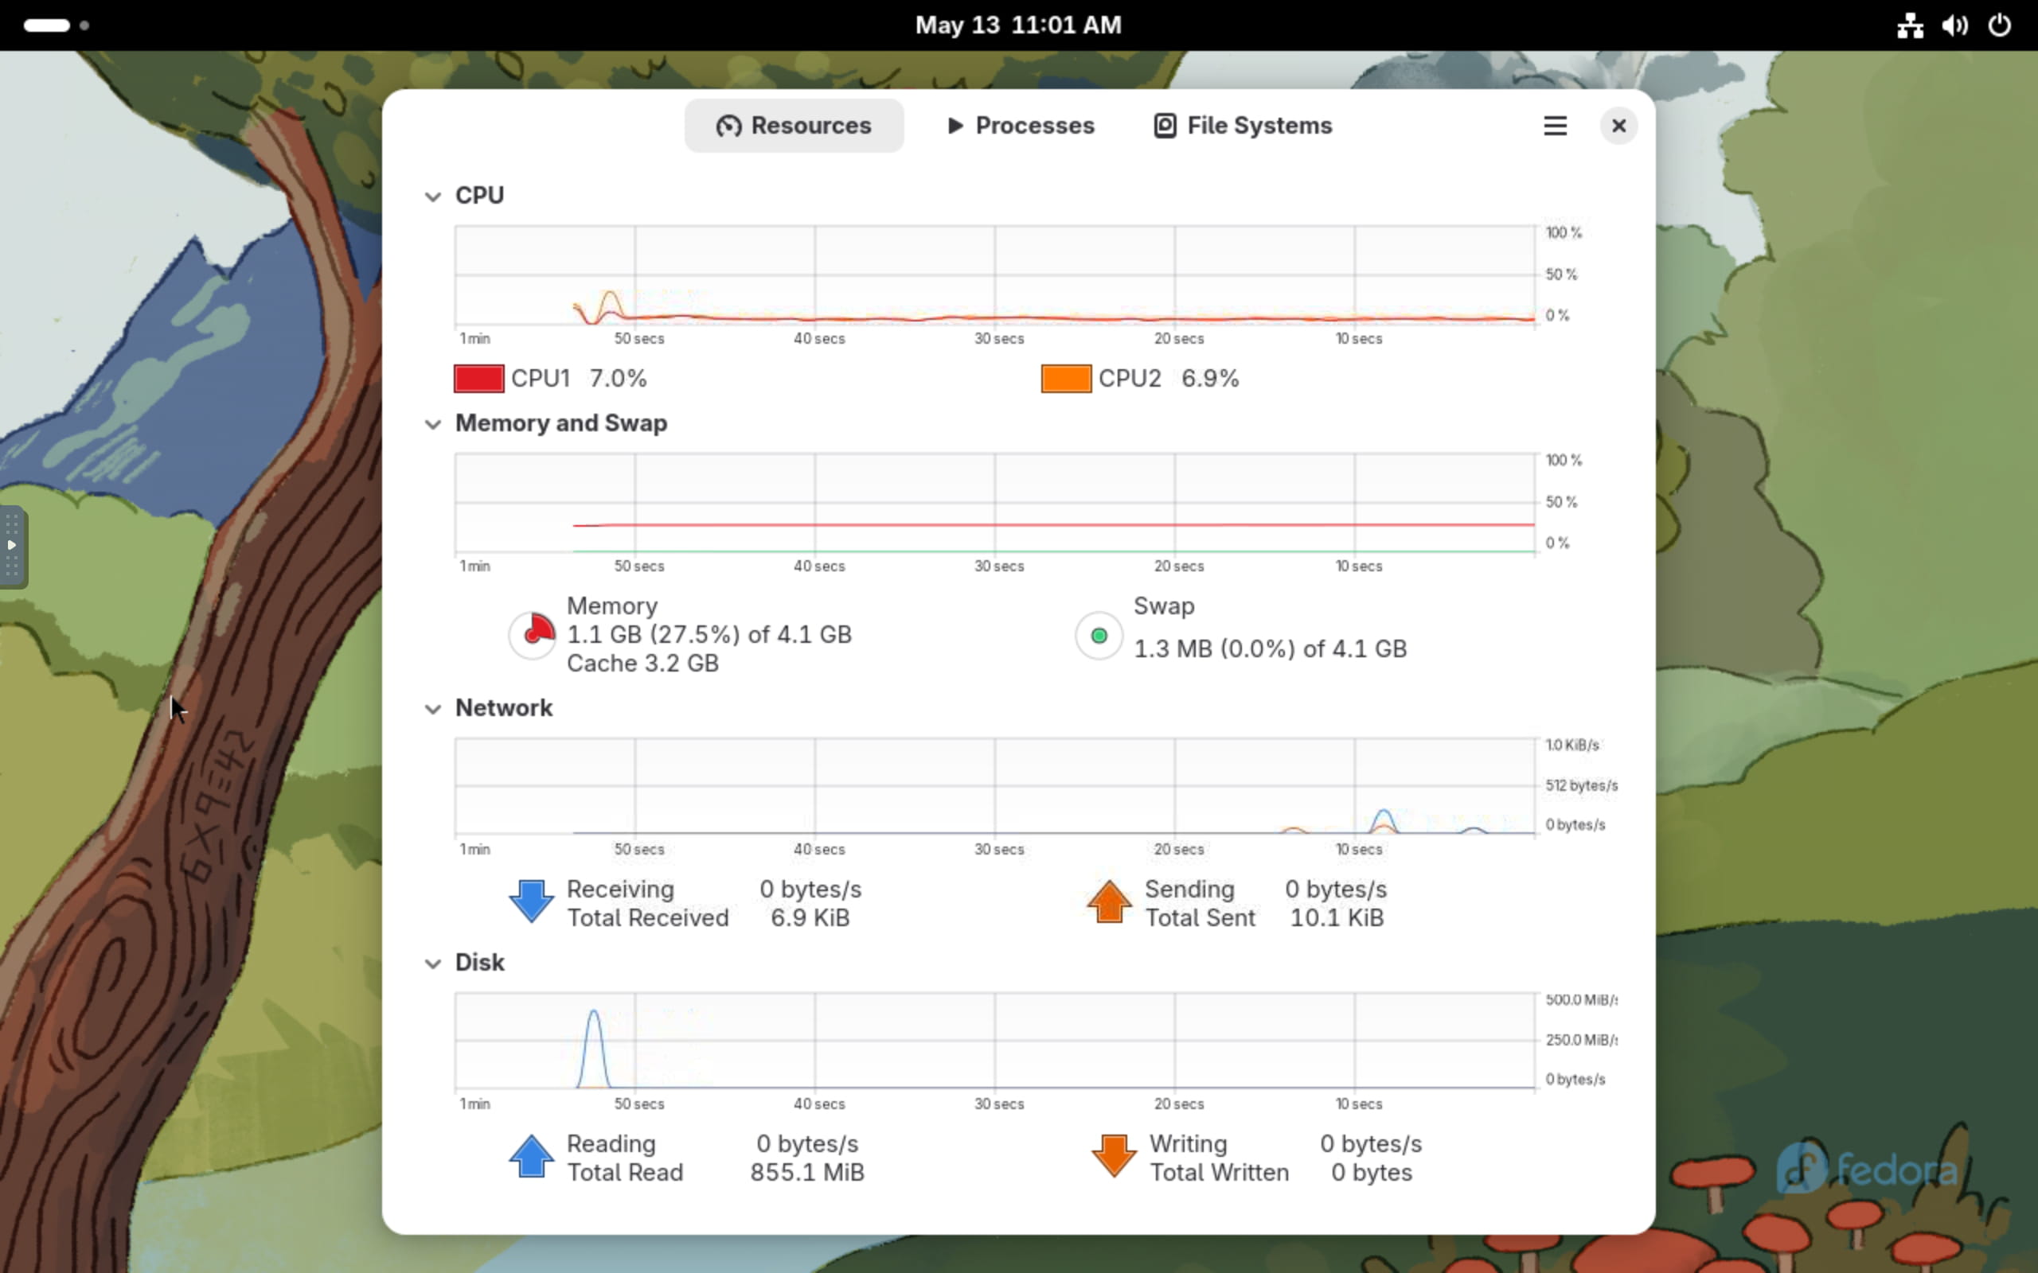Click the Total Sent '10.1 KiB' value
Screen dimensions: 2038x1273
[x=1337, y=917]
